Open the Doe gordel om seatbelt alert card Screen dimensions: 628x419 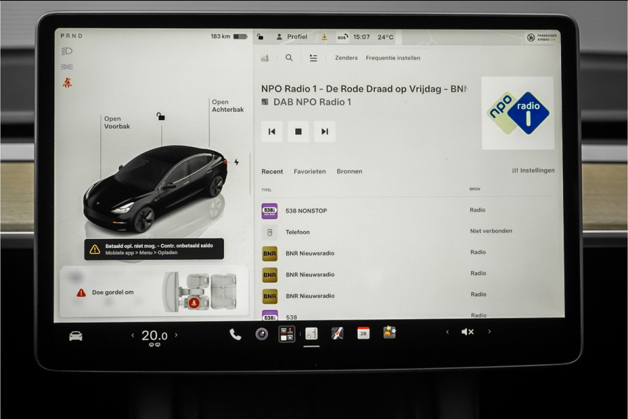[x=154, y=292]
